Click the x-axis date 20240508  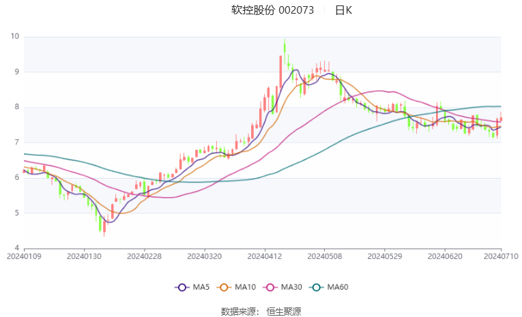click(x=325, y=256)
